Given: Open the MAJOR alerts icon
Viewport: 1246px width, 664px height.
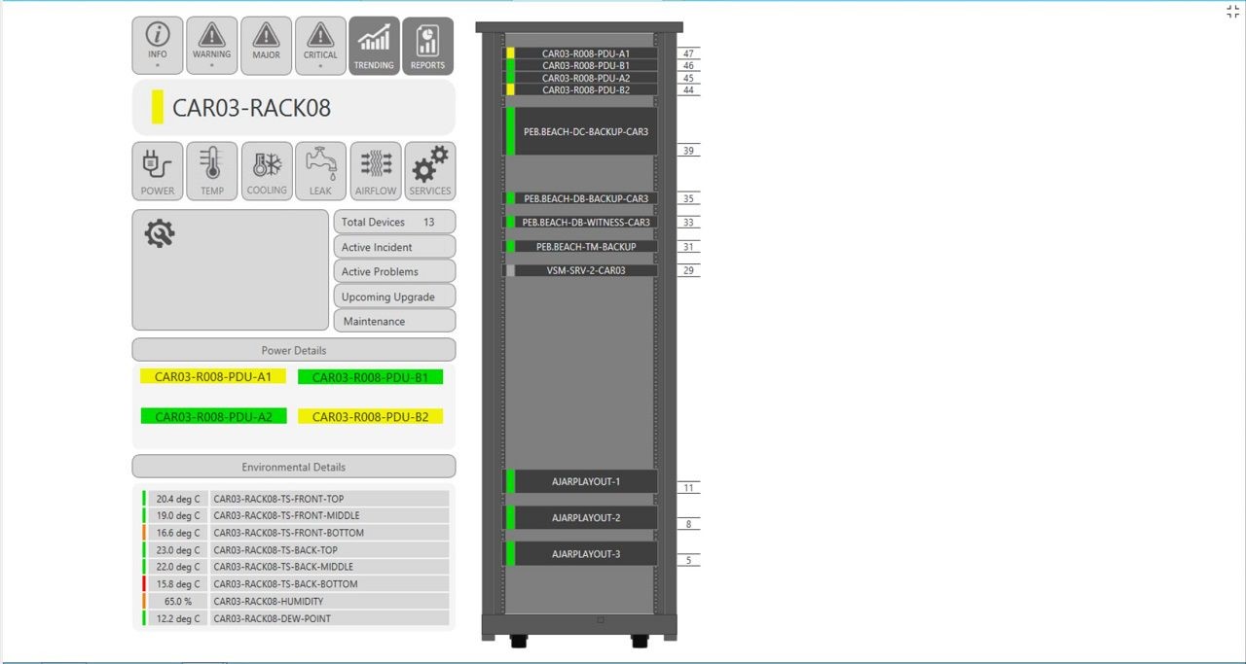Looking at the screenshot, I should click(266, 46).
